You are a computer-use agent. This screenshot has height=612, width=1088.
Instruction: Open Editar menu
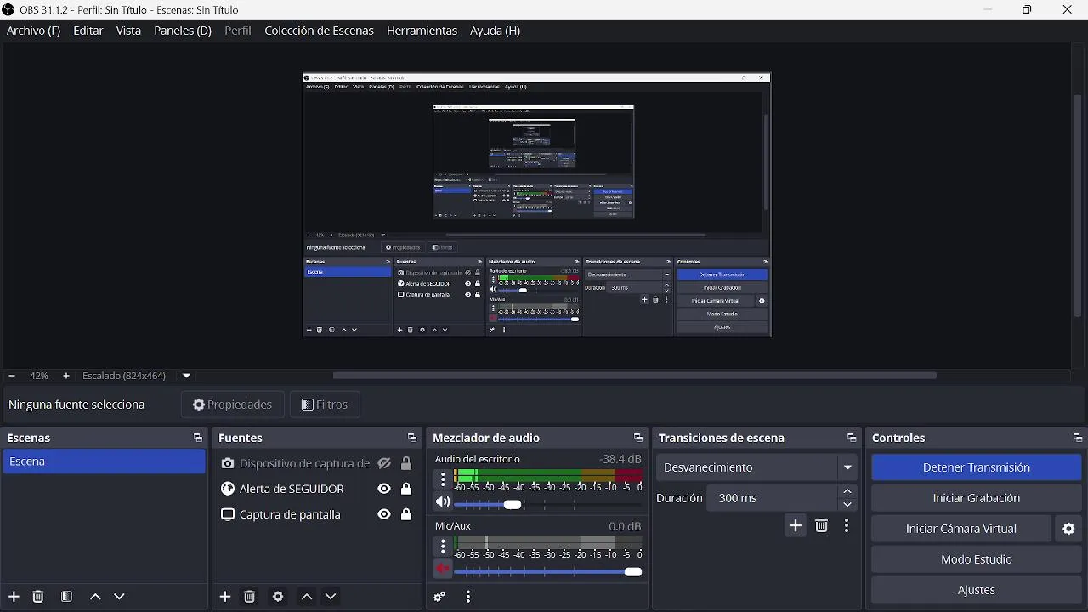[88, 31]
